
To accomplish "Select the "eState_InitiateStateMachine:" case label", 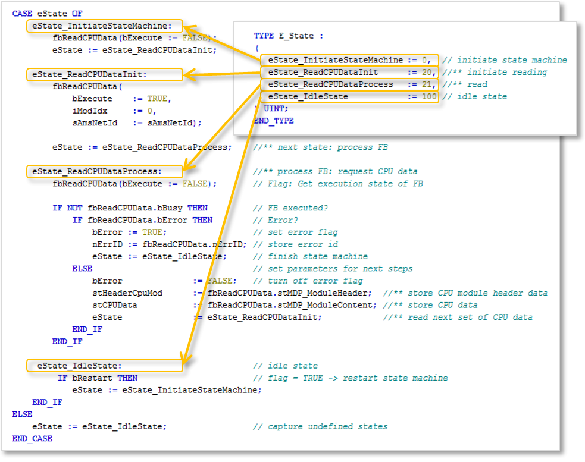I will 105,26.
